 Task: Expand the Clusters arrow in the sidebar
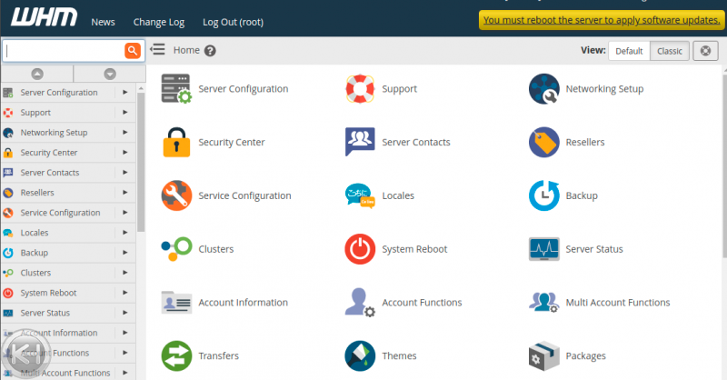point(125,273)
